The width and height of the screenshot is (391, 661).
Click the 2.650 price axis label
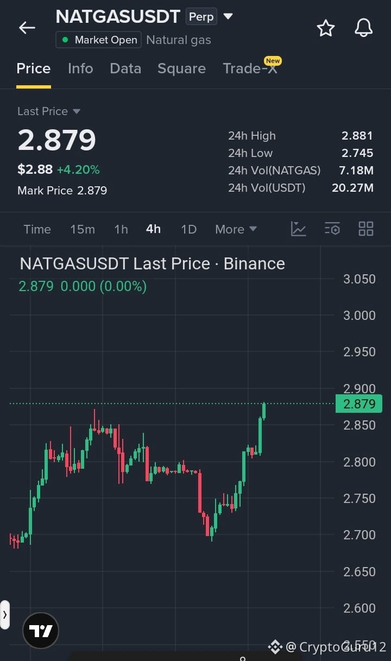point(360,572)
